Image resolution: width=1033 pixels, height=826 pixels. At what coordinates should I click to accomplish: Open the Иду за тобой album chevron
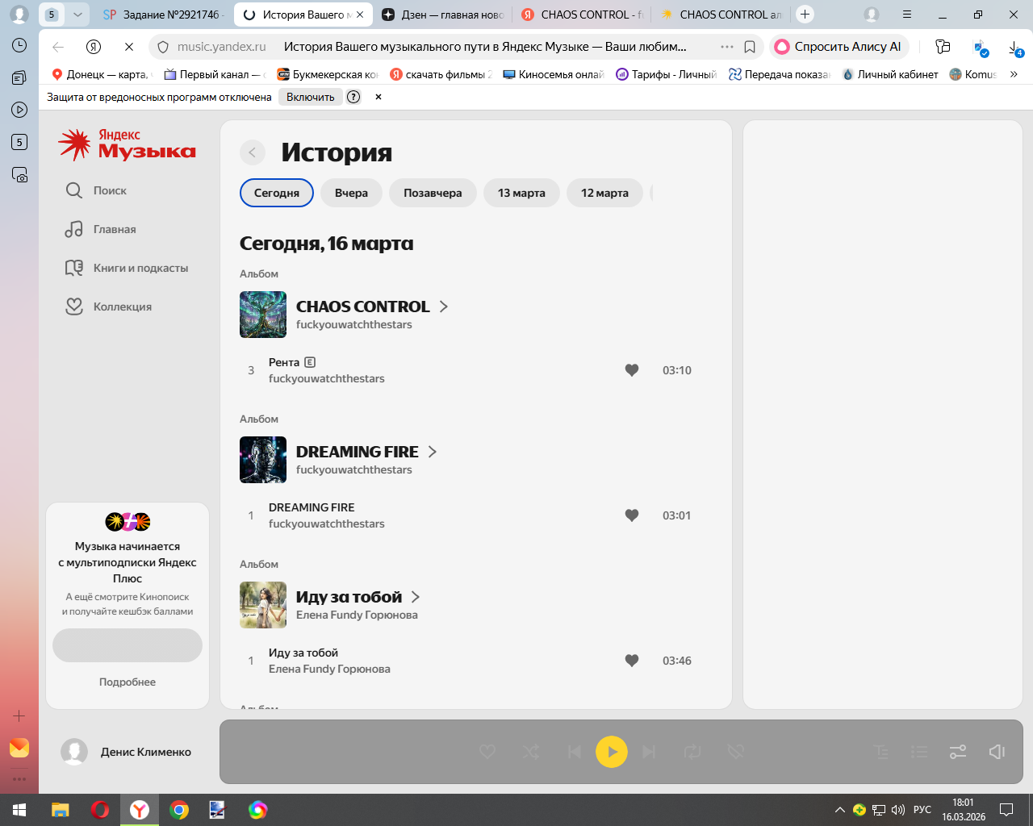pyautogui.click(x=416, y=597)
